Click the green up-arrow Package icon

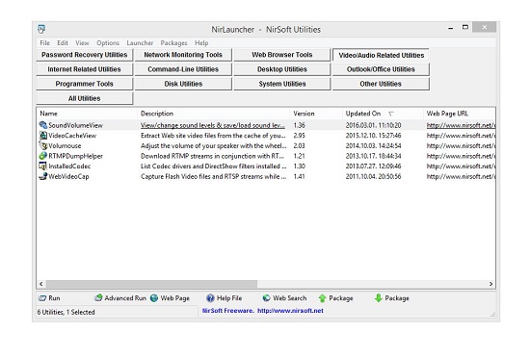coord(323,298)
